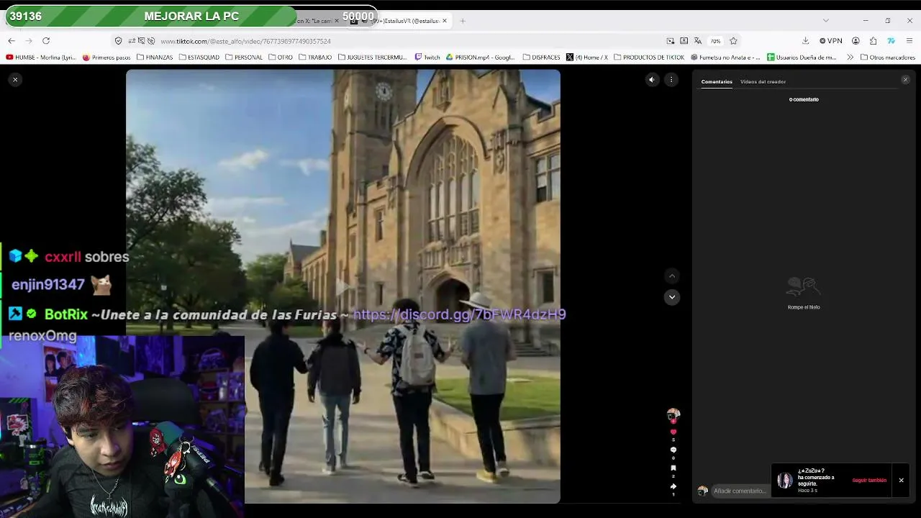Open the video's three-dot options menu

(671, 80)
